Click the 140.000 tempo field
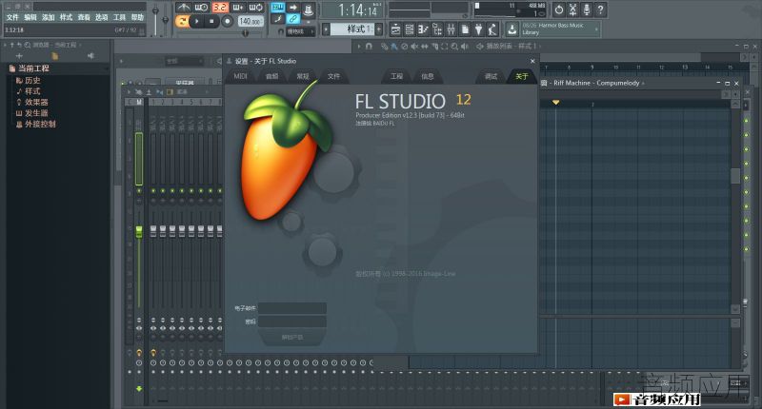Viewport: 762px width, 409px height. point(251,21)
